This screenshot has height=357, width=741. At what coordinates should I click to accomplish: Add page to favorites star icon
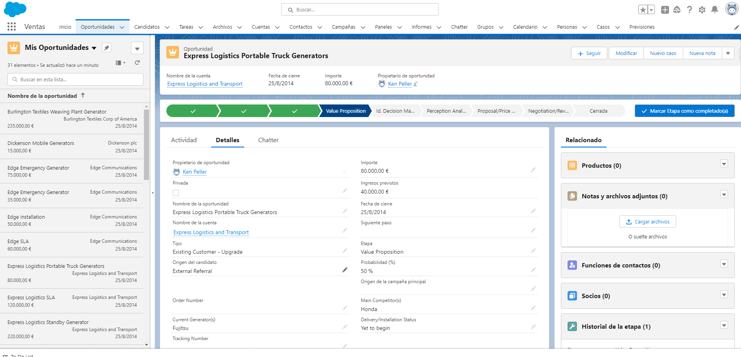[x=643, y=10]
